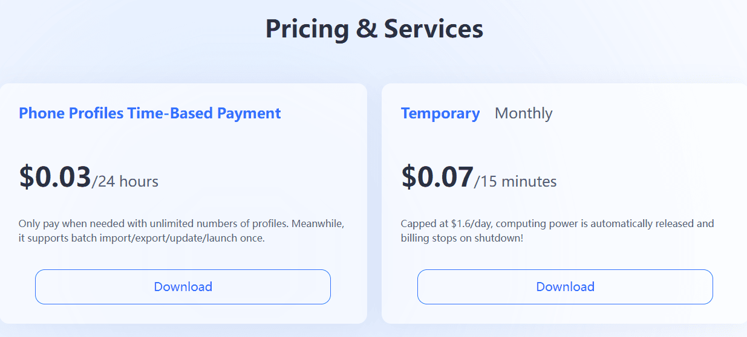Click the /15 minutes billing period text
Image resolution: width=747 pixels, height=337 pixels.
tap(515, 182)
